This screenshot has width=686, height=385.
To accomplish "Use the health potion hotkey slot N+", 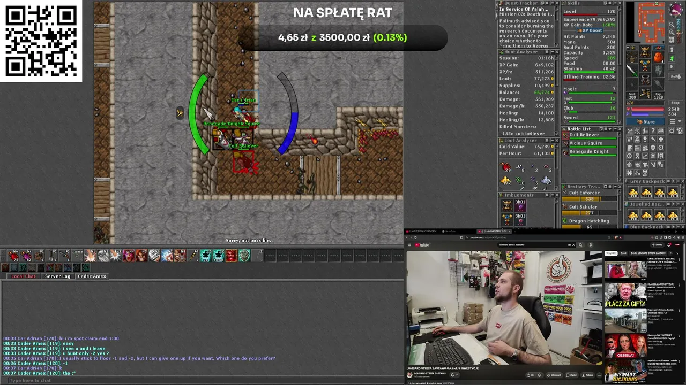I will point(13,256).
